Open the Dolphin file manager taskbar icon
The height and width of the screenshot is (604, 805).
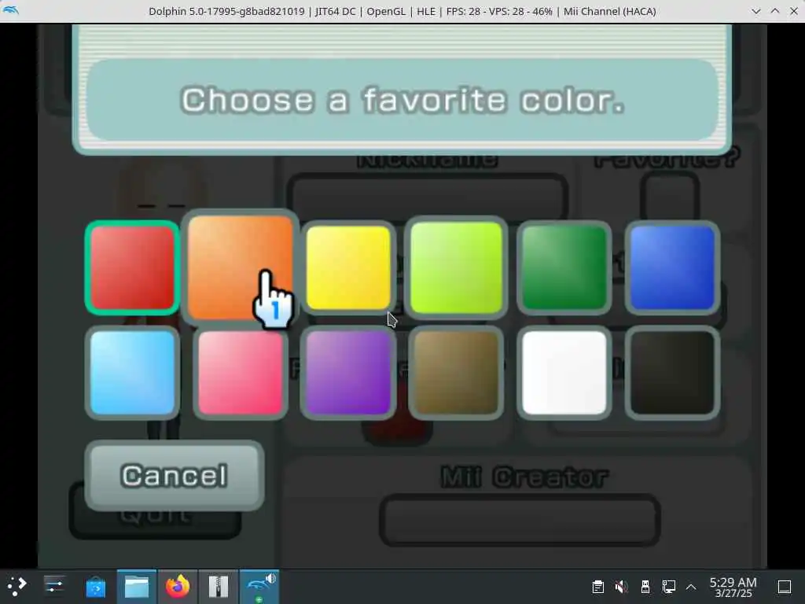(x=137, y=587)
